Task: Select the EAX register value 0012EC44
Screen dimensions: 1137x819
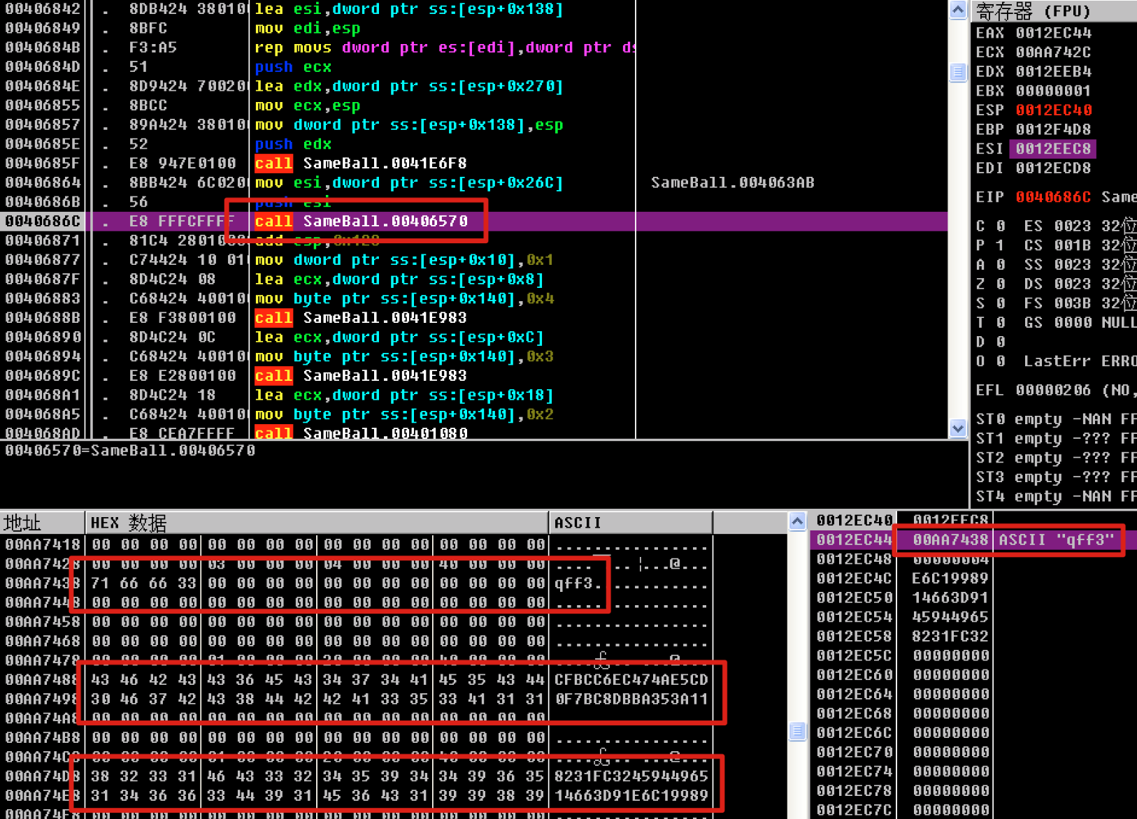Action: (1053, 33)
